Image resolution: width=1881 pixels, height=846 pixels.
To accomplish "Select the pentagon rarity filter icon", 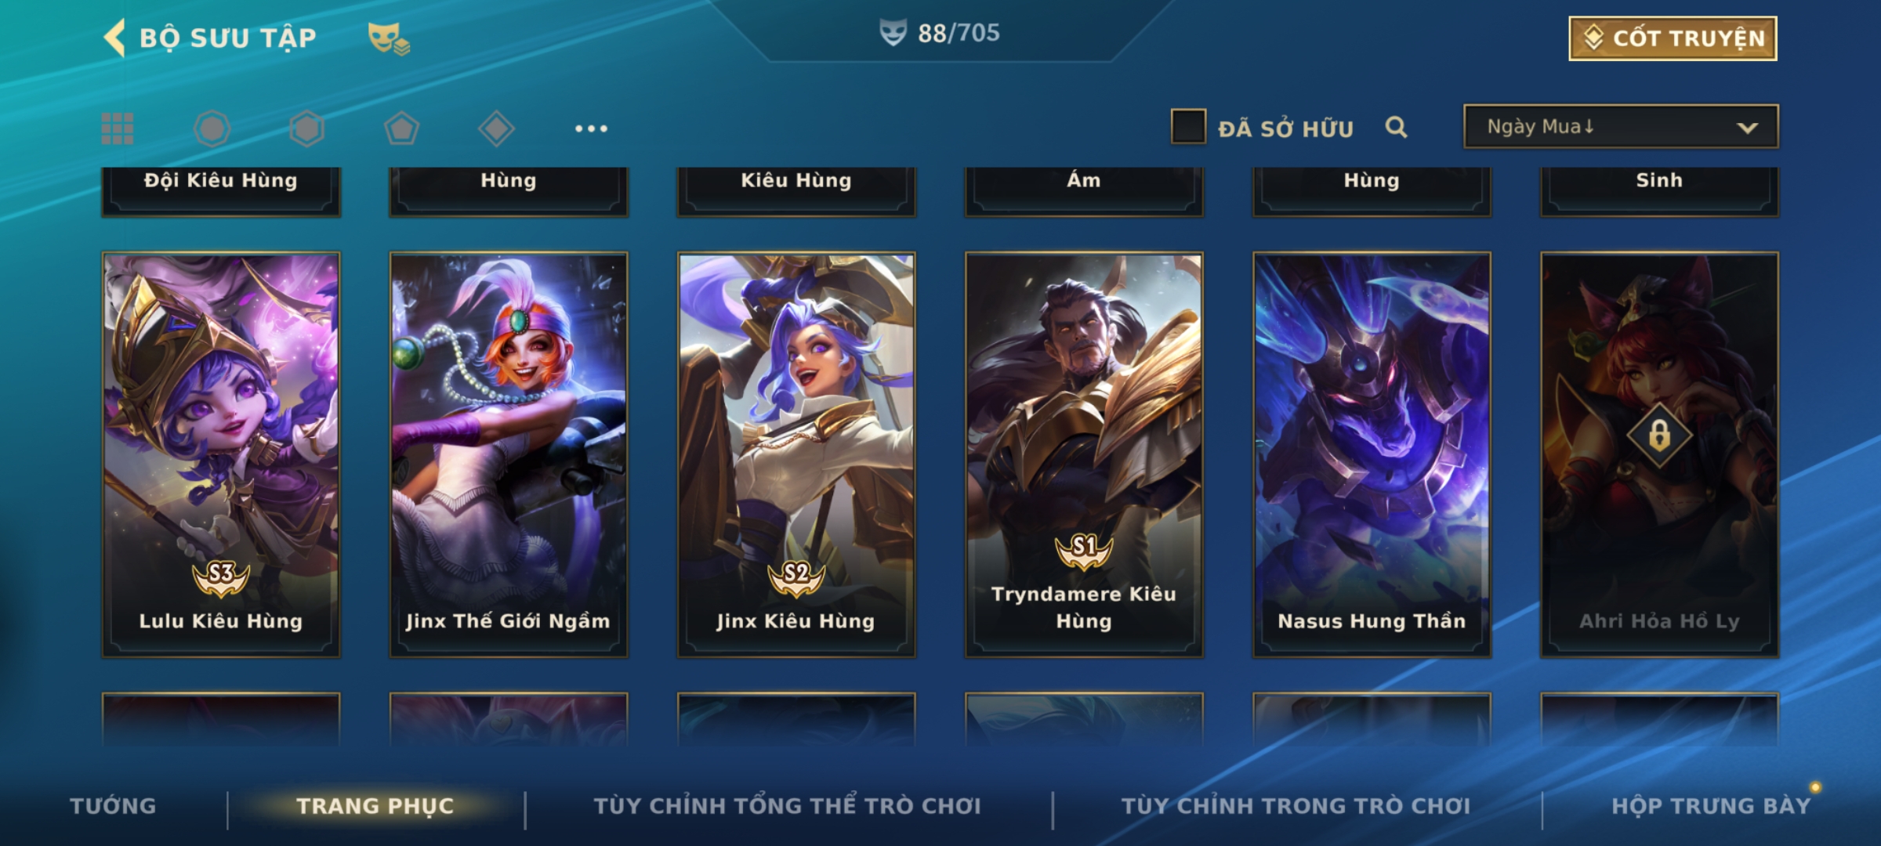I will click(x=401, y=128).
